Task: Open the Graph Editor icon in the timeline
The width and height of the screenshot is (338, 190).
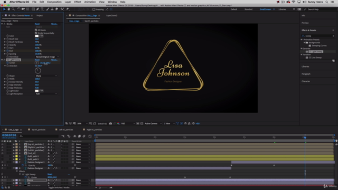Action: pyautogui.click(x=90, y=136)
